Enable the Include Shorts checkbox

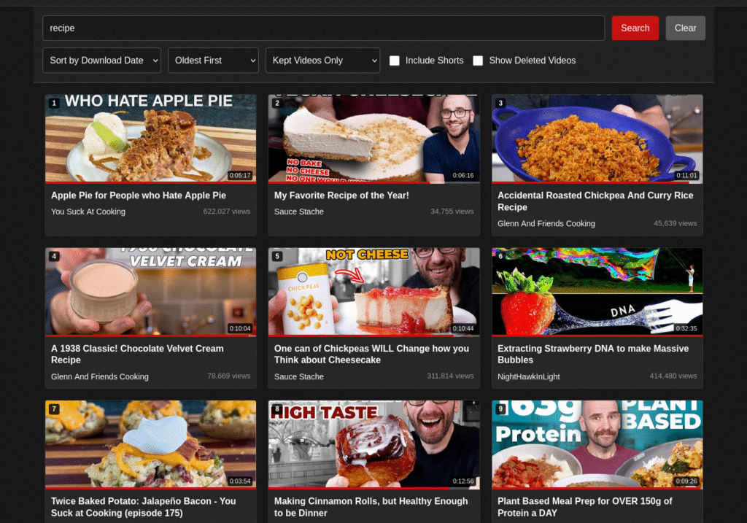[x=395, y=61]
